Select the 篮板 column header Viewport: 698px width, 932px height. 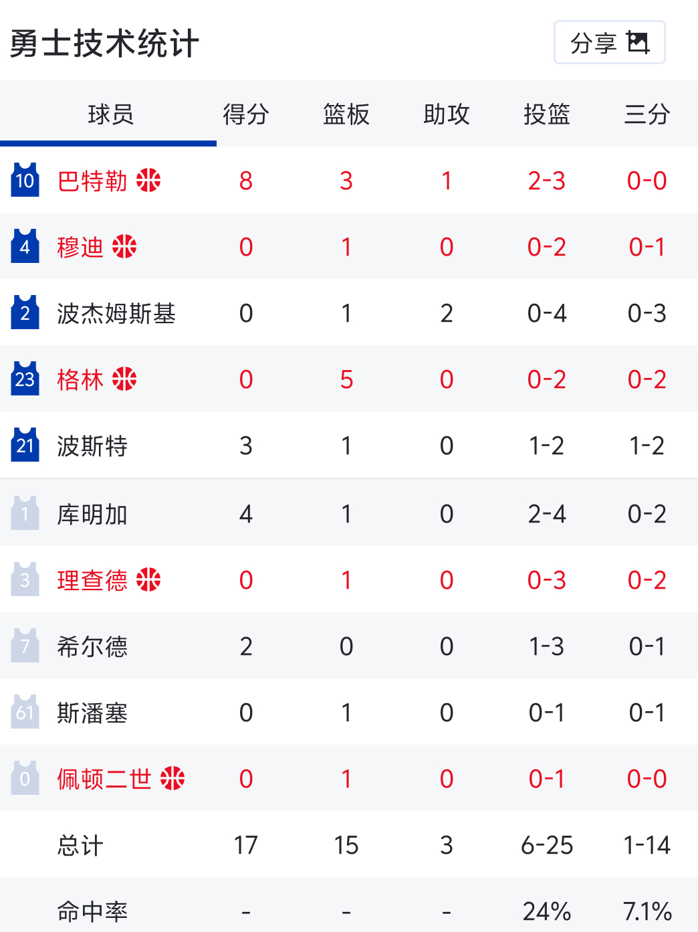point(346,114)
